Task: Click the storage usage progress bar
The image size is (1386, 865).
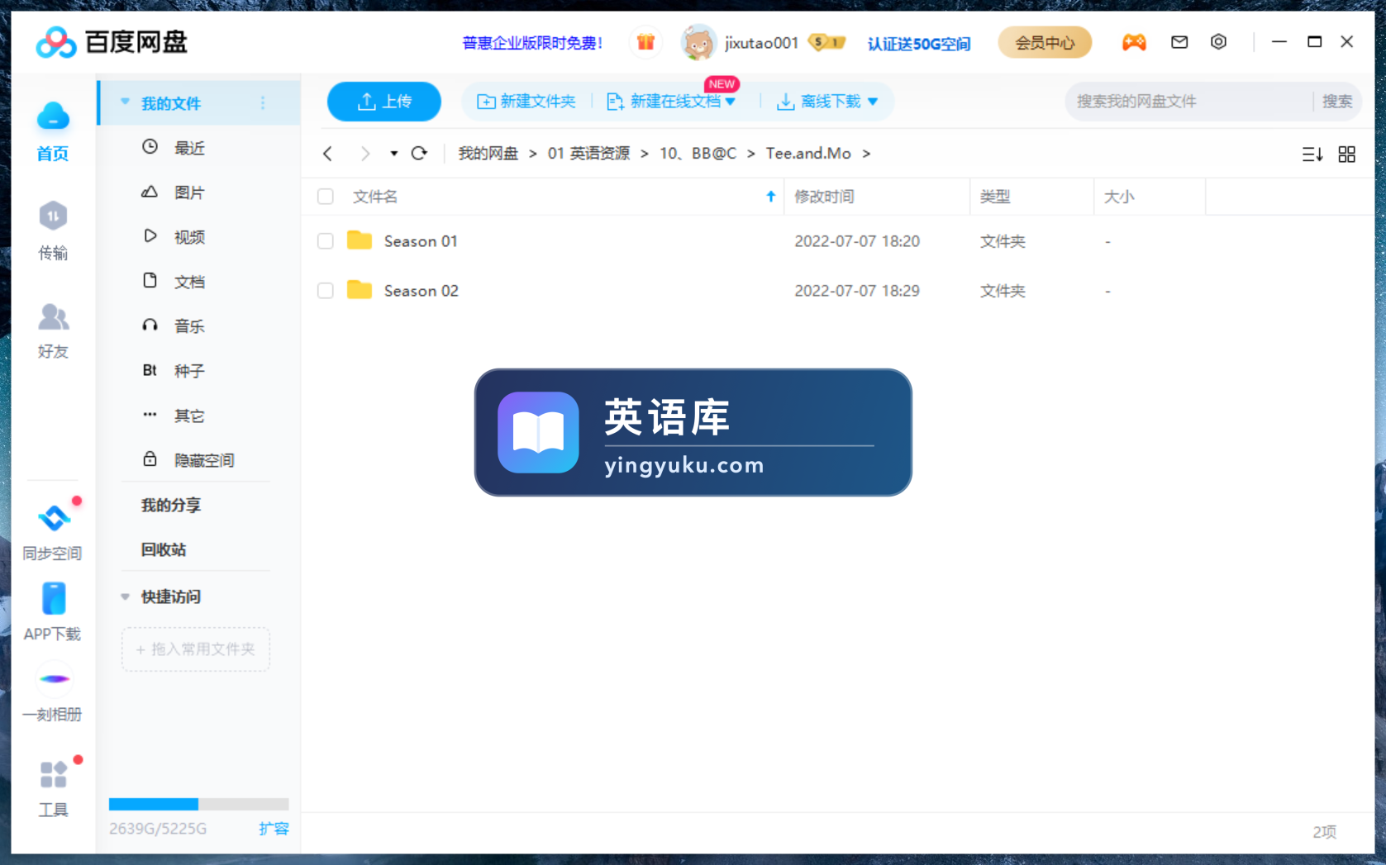Action: (x=198, y=804)
